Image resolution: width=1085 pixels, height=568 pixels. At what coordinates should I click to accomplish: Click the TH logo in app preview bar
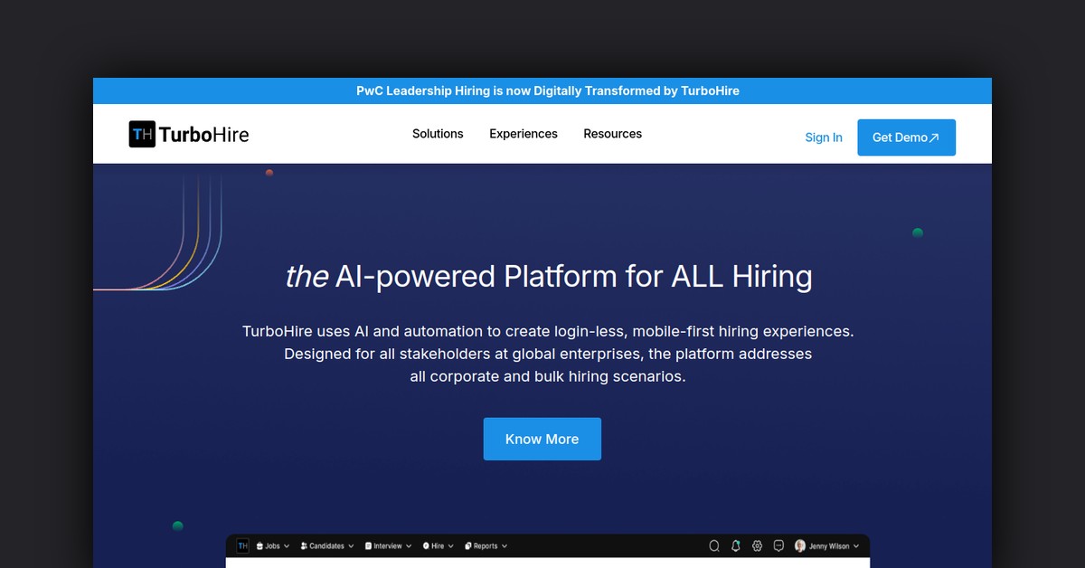[x=242, y=546]
